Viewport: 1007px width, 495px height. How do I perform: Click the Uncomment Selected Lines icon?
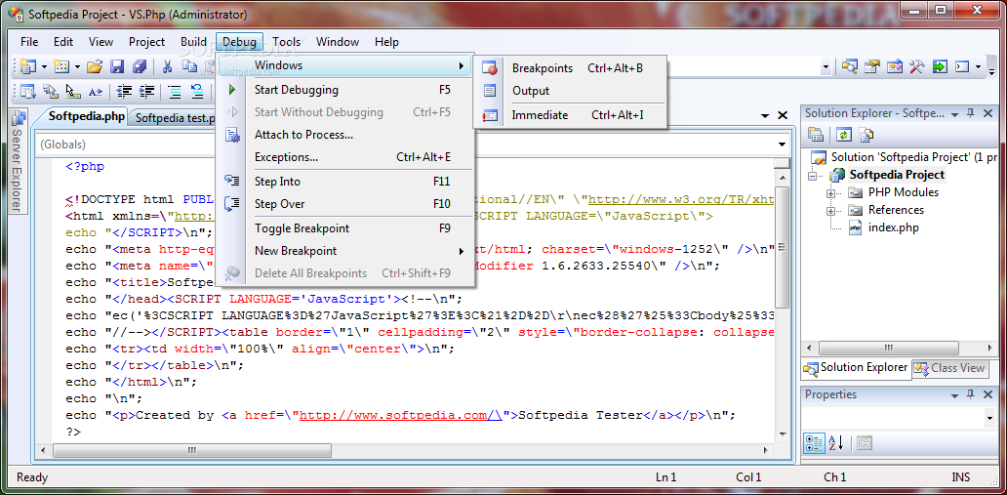click(197, 91)
